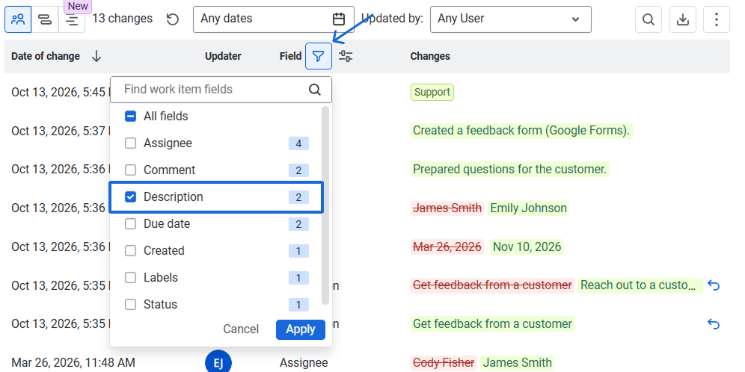745x372 pixels.
Task: Open the Any User dropdown
Action: coord(511,19)
